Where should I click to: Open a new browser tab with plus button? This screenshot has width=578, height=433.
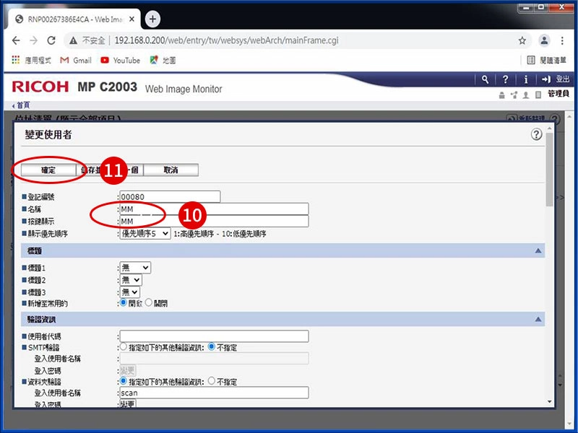pyautogui.click(x=152, y=19)
